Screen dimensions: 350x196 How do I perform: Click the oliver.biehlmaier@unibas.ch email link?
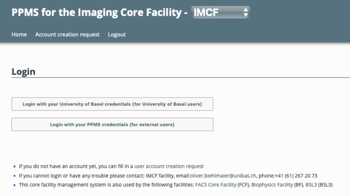(x=223, y=175)
